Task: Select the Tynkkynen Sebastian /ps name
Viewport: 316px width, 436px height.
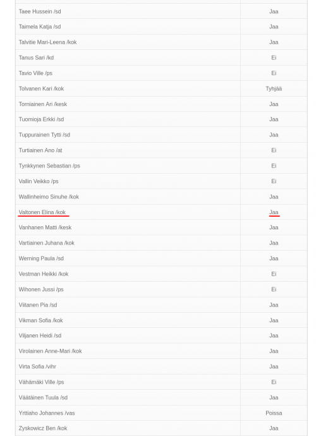Action: coord(49,166)
